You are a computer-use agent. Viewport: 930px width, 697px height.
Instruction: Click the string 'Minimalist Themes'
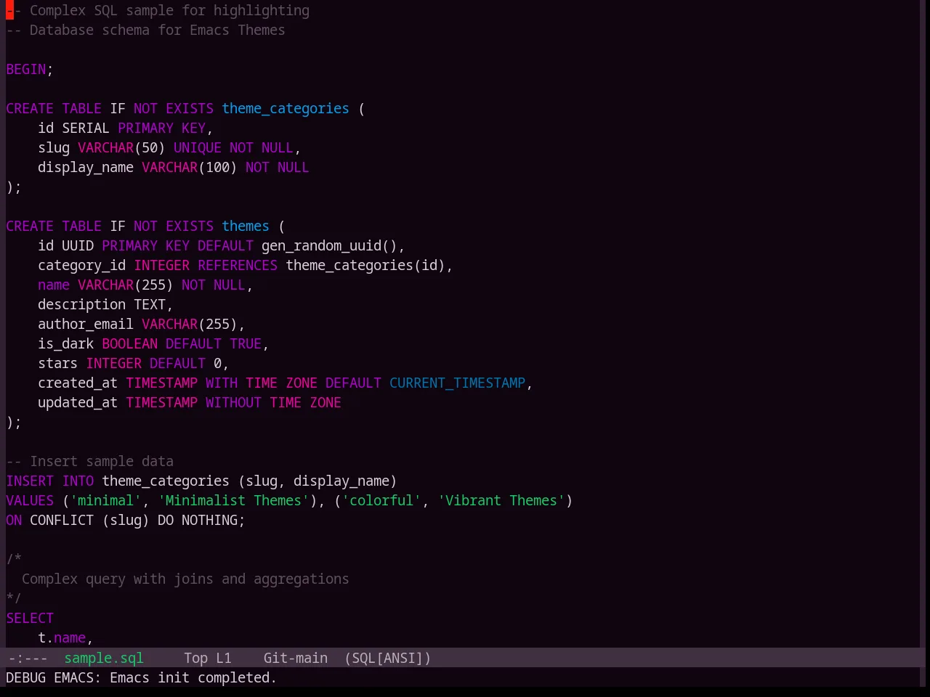point(234,500)
